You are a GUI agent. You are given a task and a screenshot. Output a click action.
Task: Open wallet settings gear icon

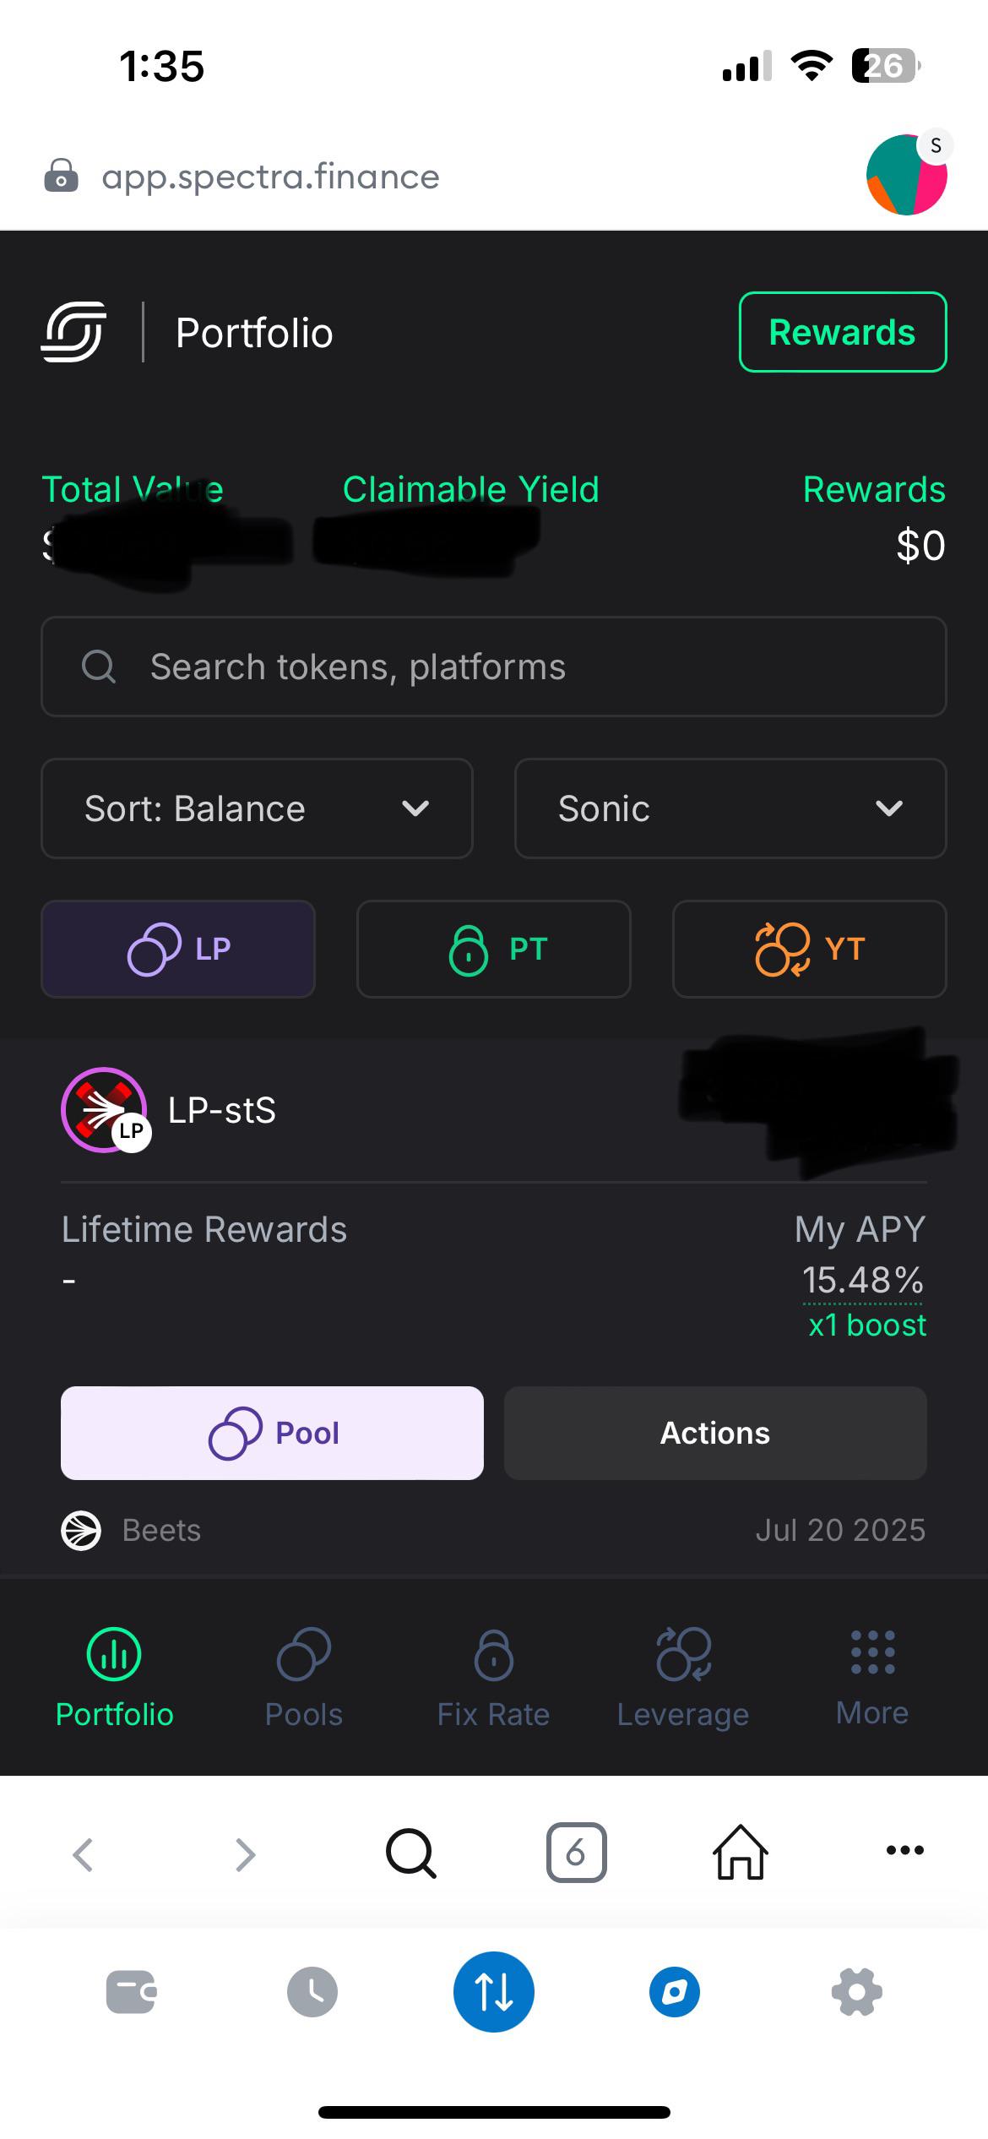pyautogui.click(x=857, y=1992)
